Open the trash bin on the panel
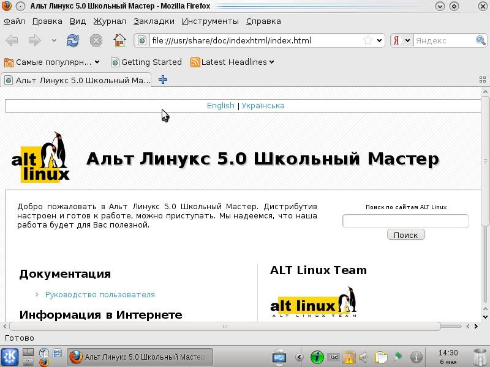This screenshot has width=490, height=367. coord(480,357)
